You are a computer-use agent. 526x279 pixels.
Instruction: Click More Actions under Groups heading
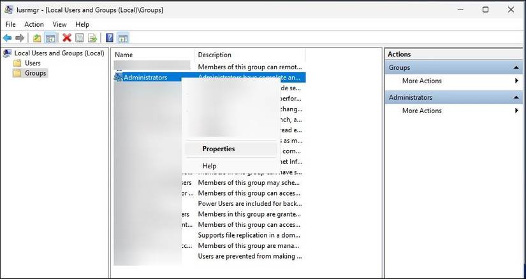(x=421, y=81)
